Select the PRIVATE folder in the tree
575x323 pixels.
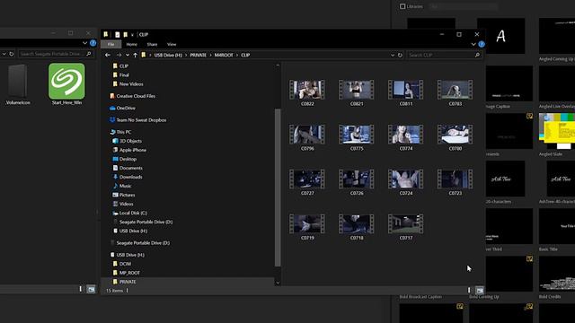tap(124, 282)
